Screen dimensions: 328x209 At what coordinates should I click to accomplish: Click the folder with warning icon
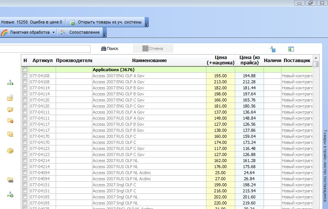click(10, 134)
